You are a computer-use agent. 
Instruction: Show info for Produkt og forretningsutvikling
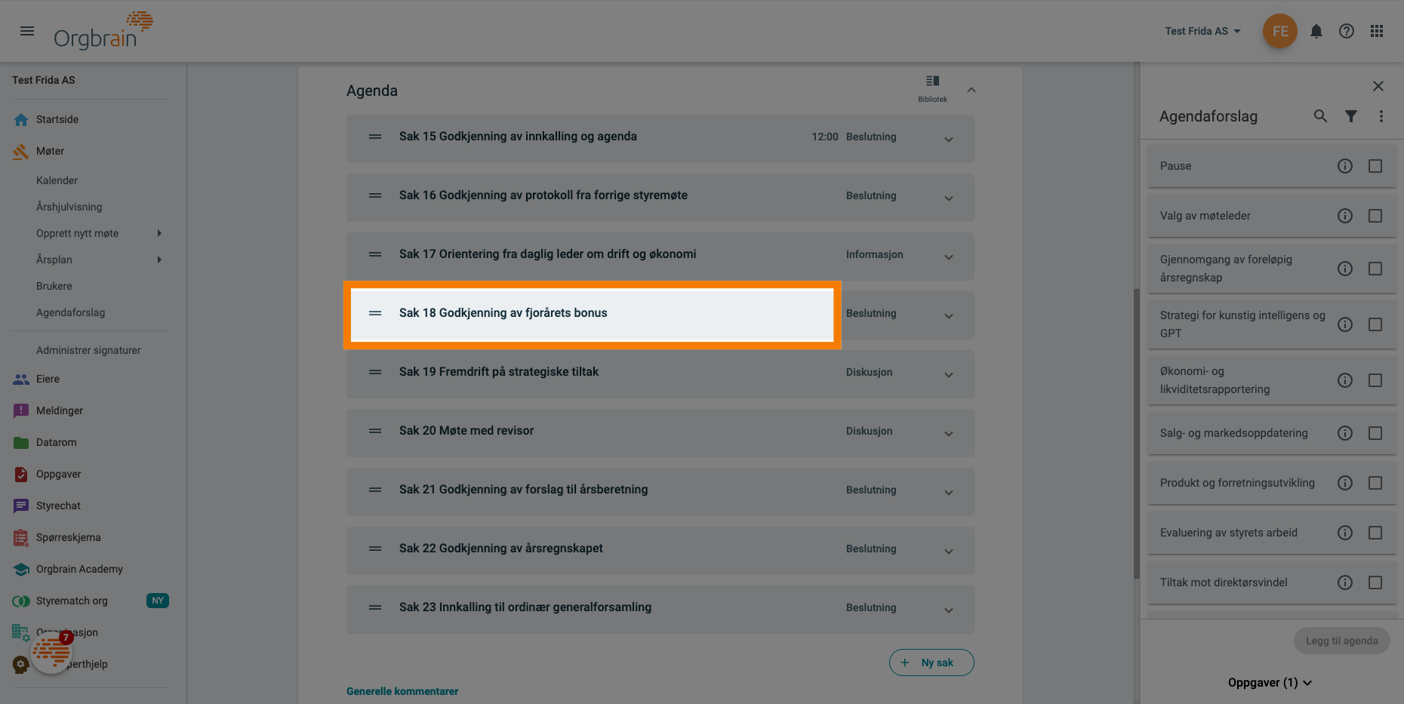click(1345, 483)
